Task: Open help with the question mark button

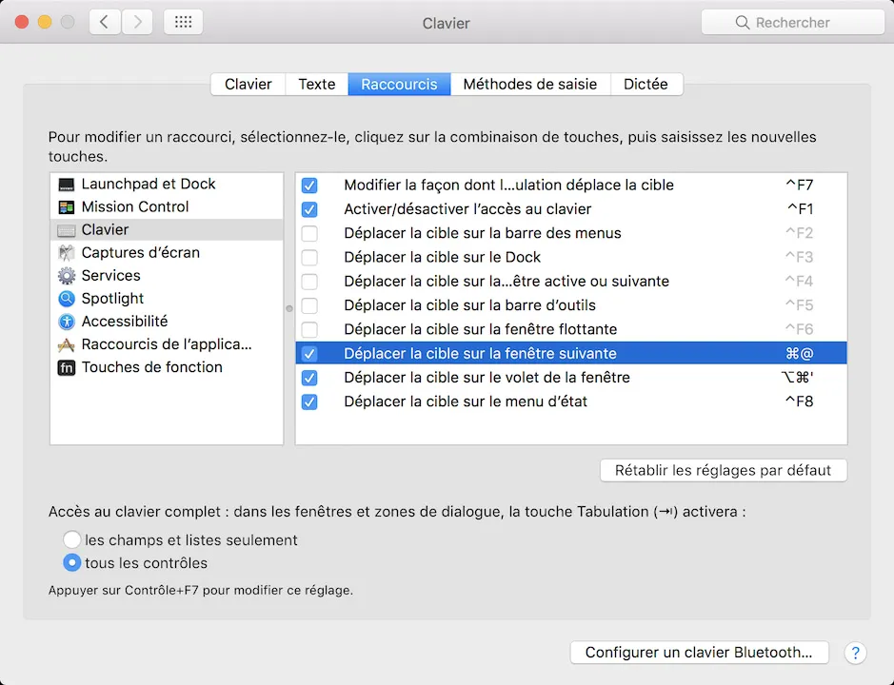Action: 855,653
